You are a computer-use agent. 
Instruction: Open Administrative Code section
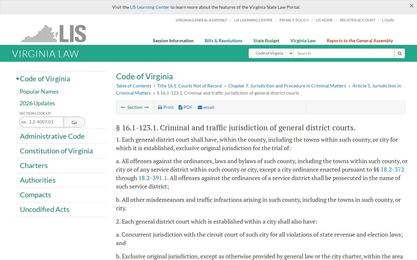(x=52, y=136)
